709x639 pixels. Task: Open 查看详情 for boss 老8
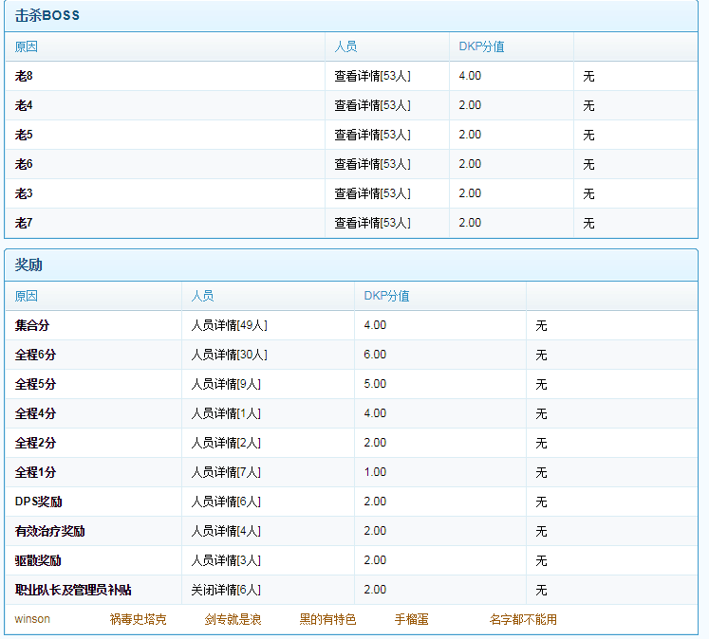tap(372, 76)
